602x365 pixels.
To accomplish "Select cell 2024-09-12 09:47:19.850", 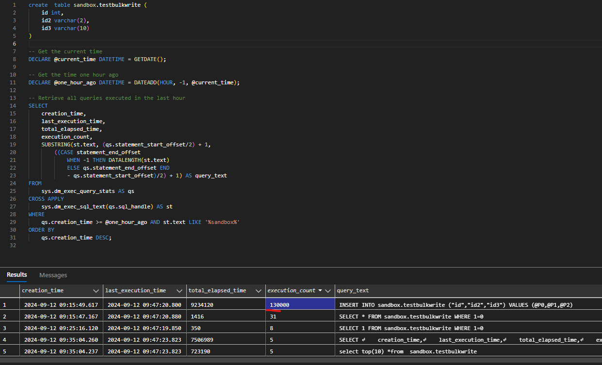I will 145,328.
